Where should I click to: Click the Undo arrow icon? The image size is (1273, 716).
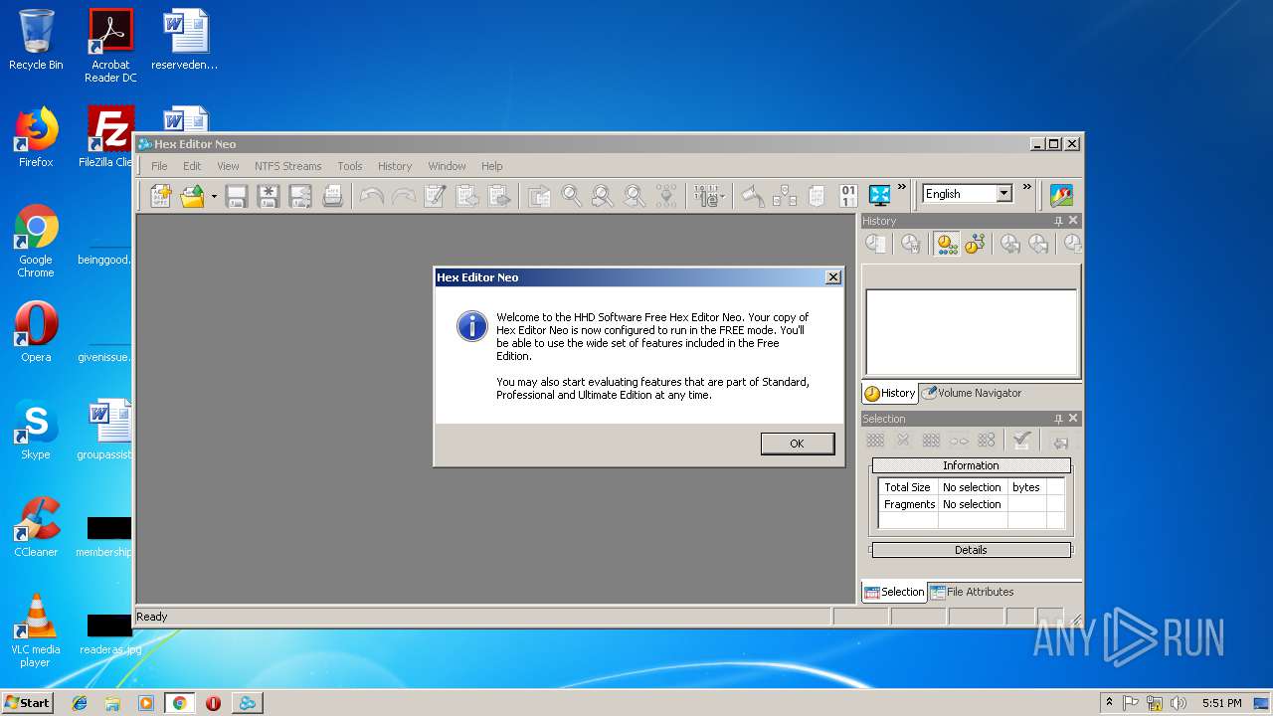(x=372, y=196)
